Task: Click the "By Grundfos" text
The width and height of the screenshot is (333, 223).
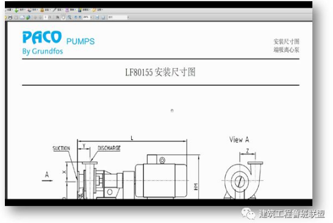Action: click(x=43, y=51)
